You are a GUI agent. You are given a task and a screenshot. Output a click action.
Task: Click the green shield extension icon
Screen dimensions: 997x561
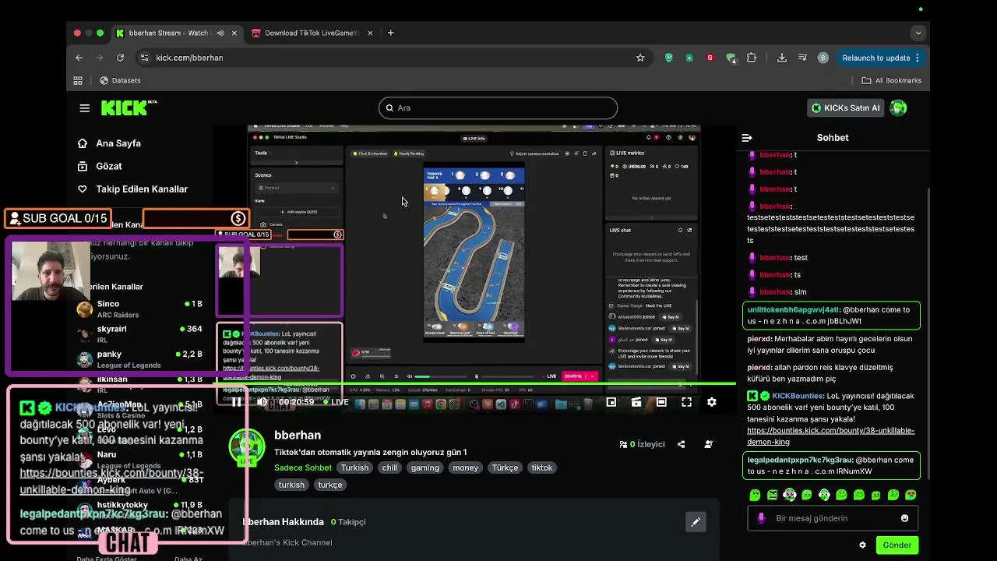tap(669, 58)
